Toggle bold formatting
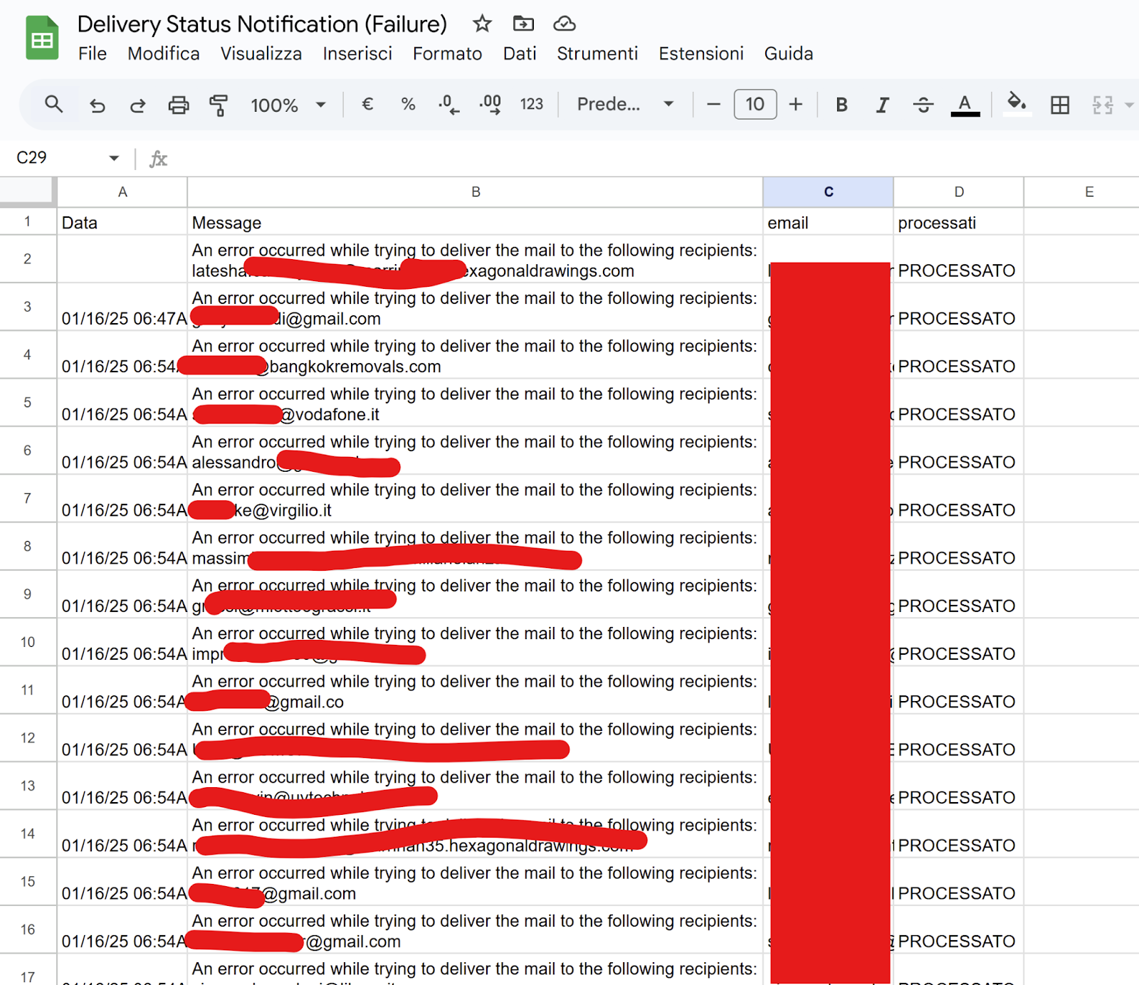 [841, 105]
